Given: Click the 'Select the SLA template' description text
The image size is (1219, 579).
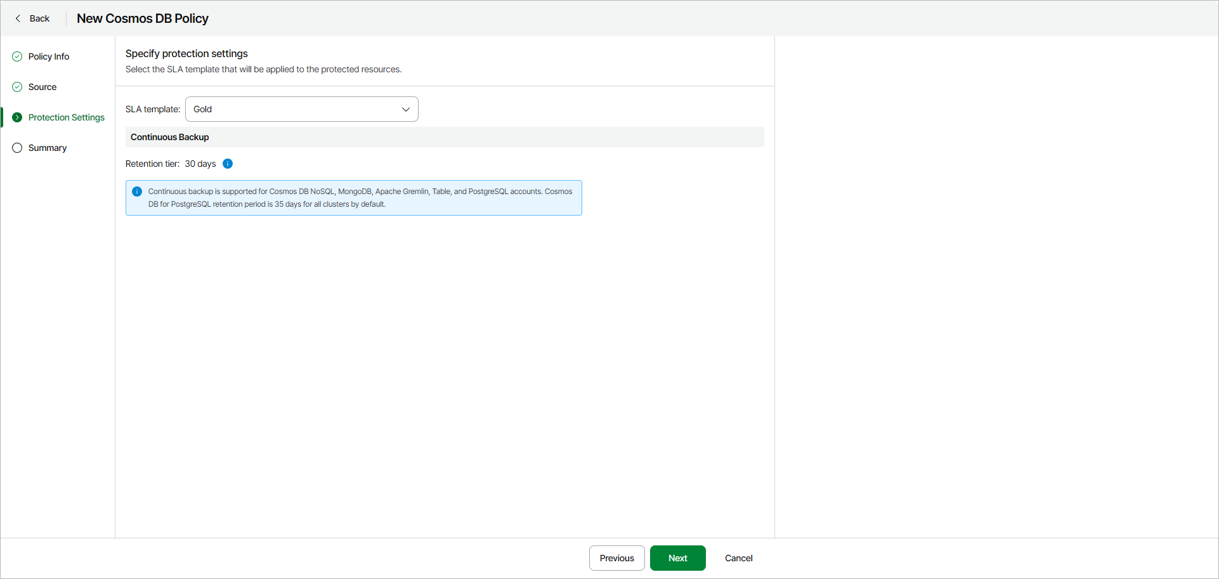Looking at the screenshot, I should 264,69.
